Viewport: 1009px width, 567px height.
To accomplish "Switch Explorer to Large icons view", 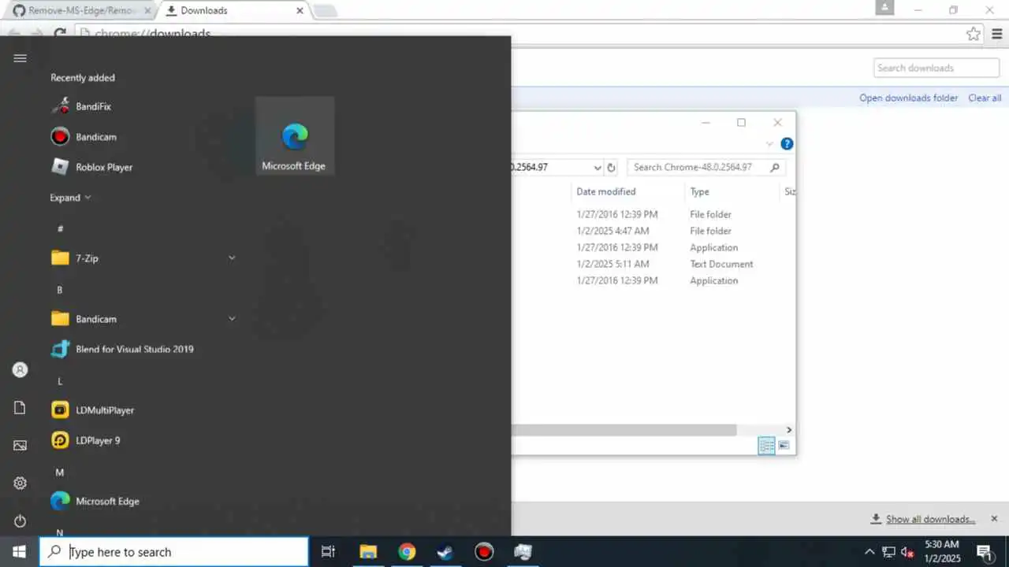I will coord(784,446).
